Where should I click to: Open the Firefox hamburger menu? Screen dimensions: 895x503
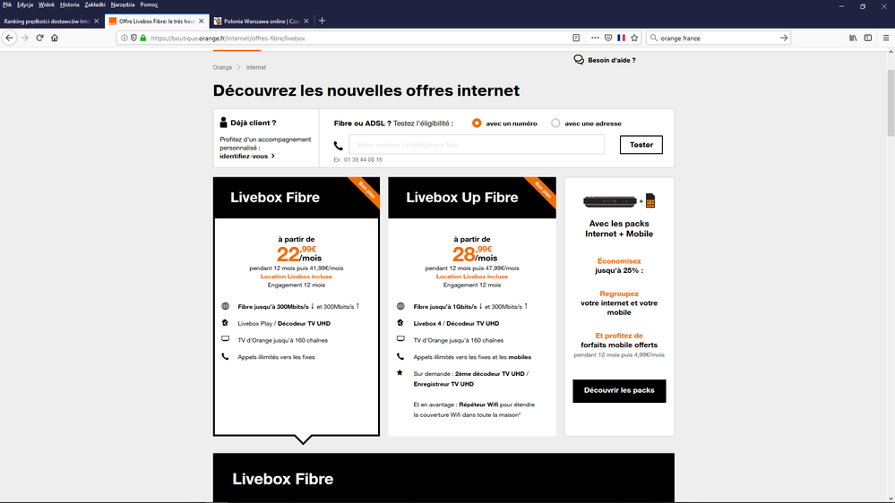click(x=885, y=38)
